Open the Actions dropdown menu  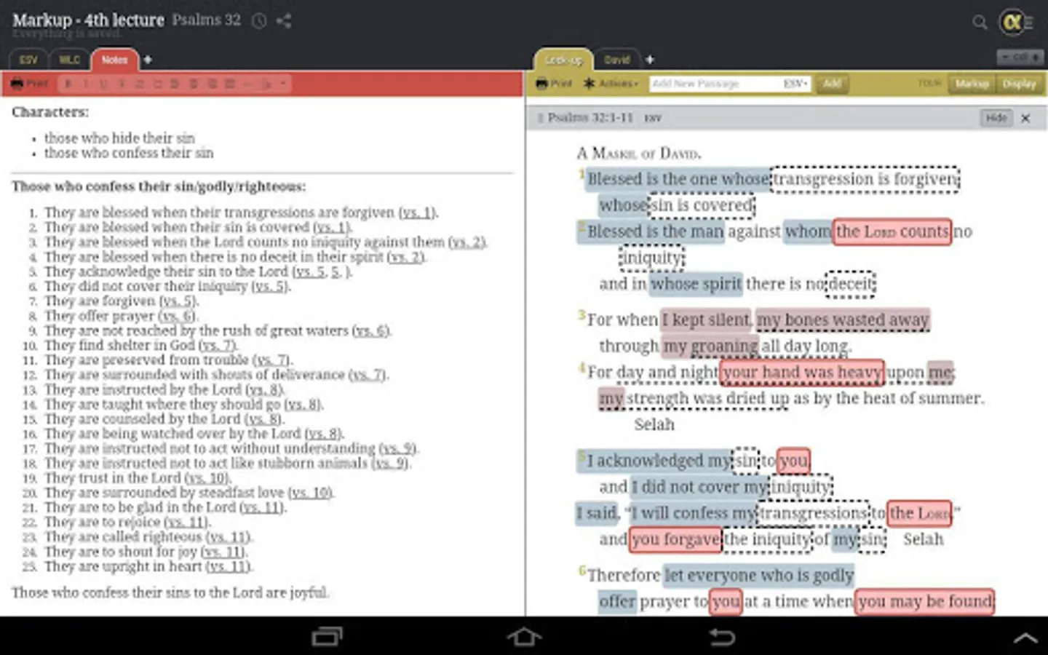point(611,84)
